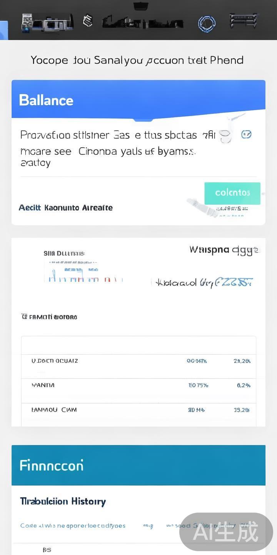This screenshot has width=277, height=555.
Task: Click the dark title text in top bar
Action: pyautogui.click(x=142, y=23)
